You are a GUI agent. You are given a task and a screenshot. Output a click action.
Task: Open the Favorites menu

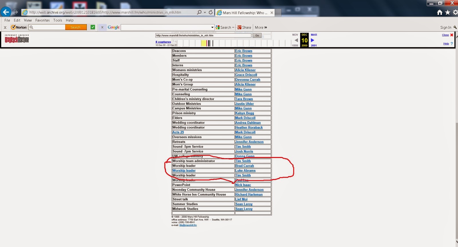(42, 20)
